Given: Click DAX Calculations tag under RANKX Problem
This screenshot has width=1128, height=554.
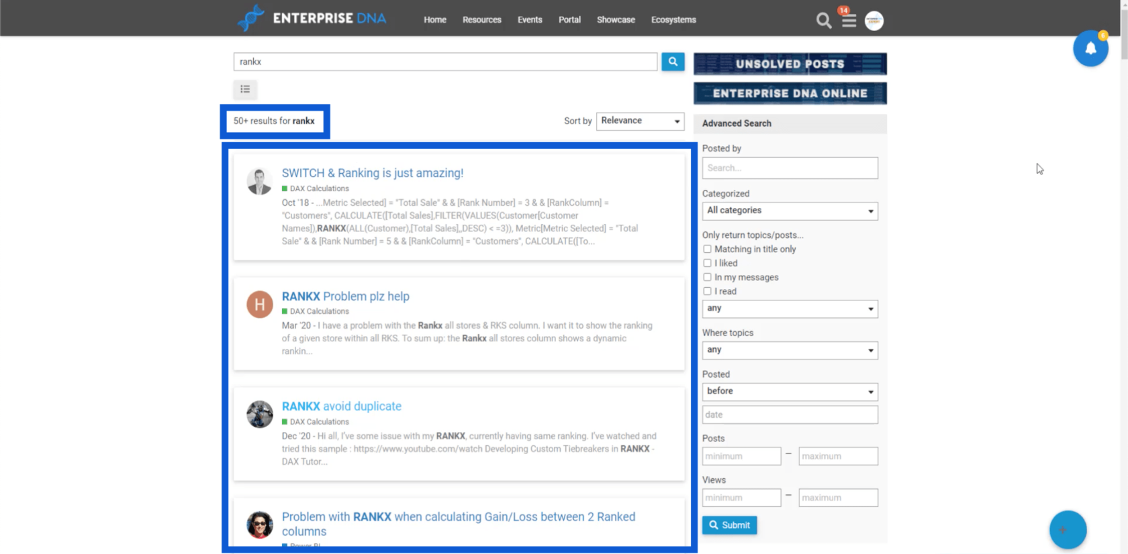Looking at the screenshot, I should [316, 311].
